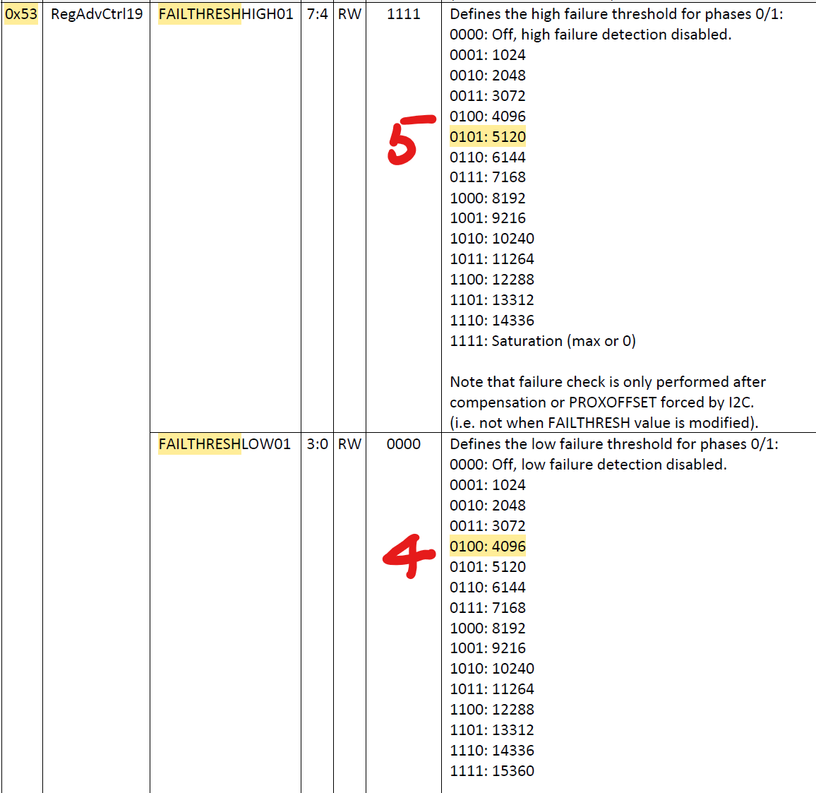Select the RegAdvCtrl19 register name
Screen dimensions: 816x793
click(97, 14)
